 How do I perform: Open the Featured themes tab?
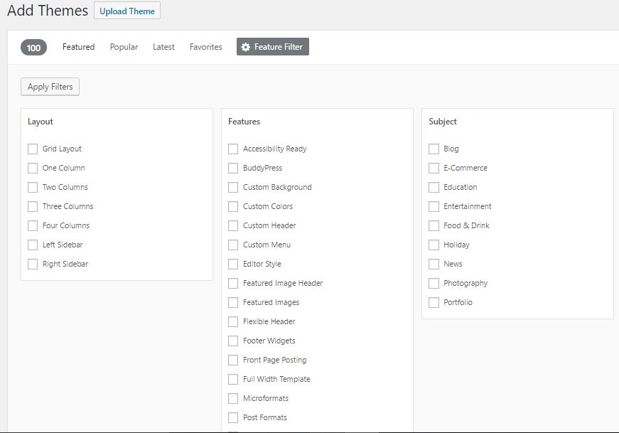79,47
